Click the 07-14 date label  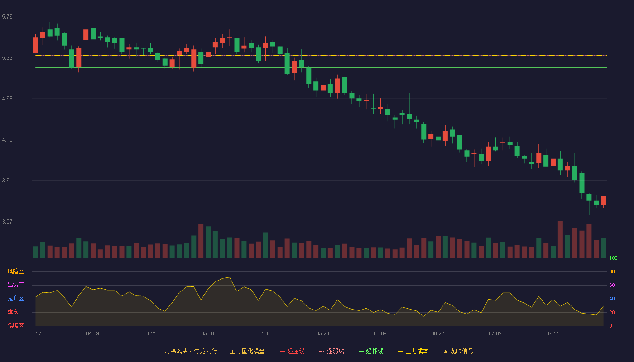tap(552, 333)
